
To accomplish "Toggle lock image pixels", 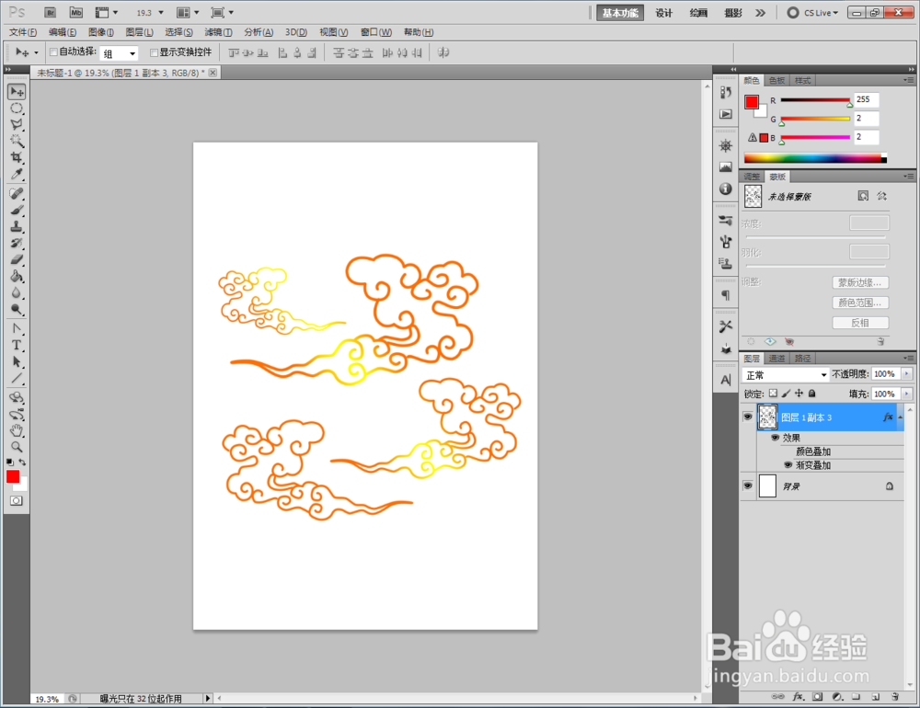I will (787, 394).
